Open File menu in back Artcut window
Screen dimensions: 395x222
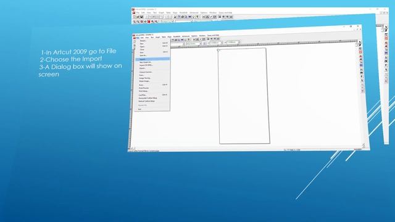coord(138,12)
